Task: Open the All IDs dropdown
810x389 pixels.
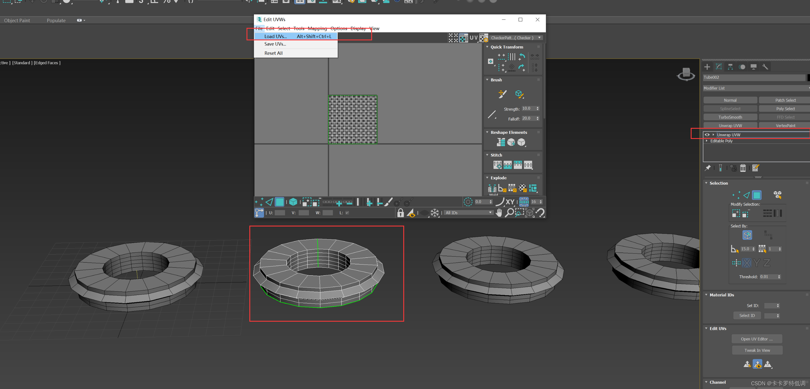Action: [x=468, y=213]
